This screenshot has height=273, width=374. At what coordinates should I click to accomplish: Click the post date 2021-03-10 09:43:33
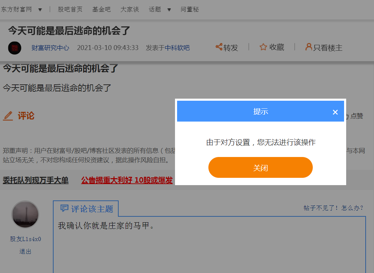[x=108, y=48]
